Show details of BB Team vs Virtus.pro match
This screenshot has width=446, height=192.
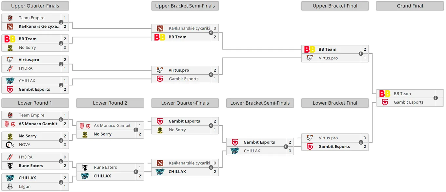pos(361,54)
